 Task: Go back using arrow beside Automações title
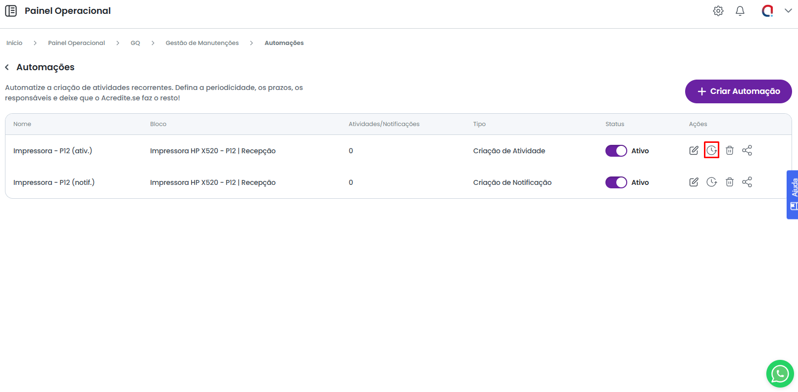click(x=7, y=67)
